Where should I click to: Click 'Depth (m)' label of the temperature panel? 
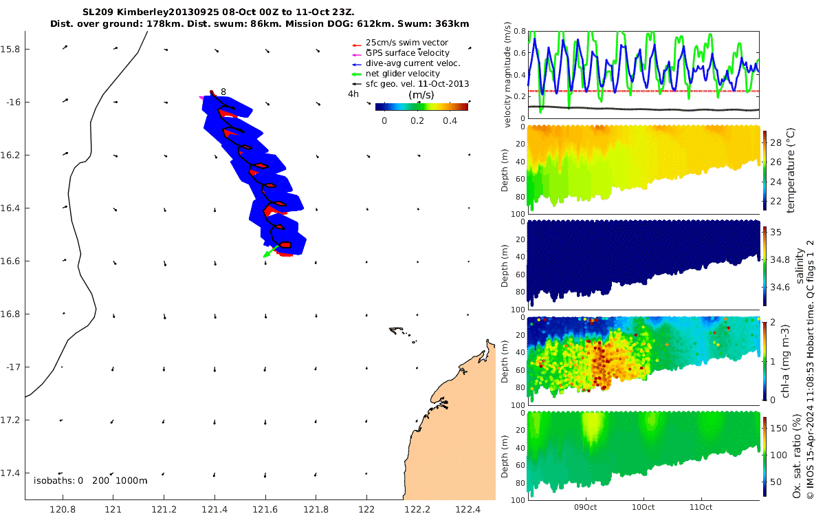[506, 169]
